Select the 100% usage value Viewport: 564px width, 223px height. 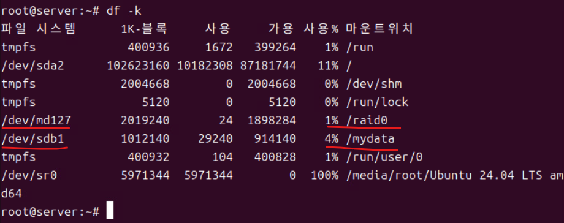tap(324, 175)
